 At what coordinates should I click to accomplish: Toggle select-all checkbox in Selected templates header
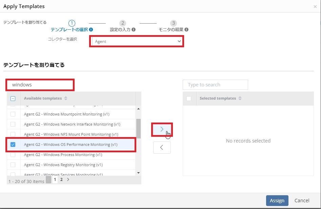click(189, 99)
